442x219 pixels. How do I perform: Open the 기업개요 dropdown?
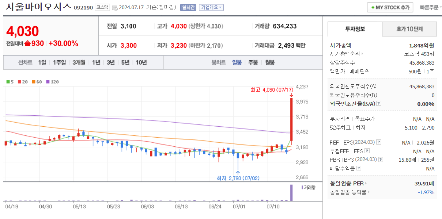211,8
